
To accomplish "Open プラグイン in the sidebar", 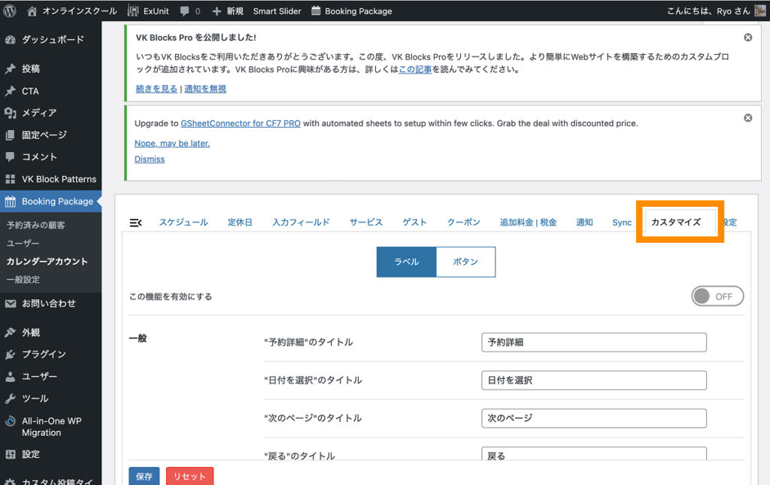I will point(44,354).
